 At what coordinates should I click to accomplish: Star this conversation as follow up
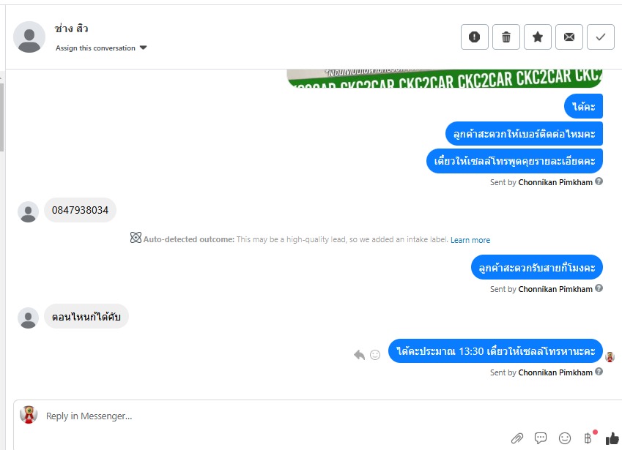(538, 37)
